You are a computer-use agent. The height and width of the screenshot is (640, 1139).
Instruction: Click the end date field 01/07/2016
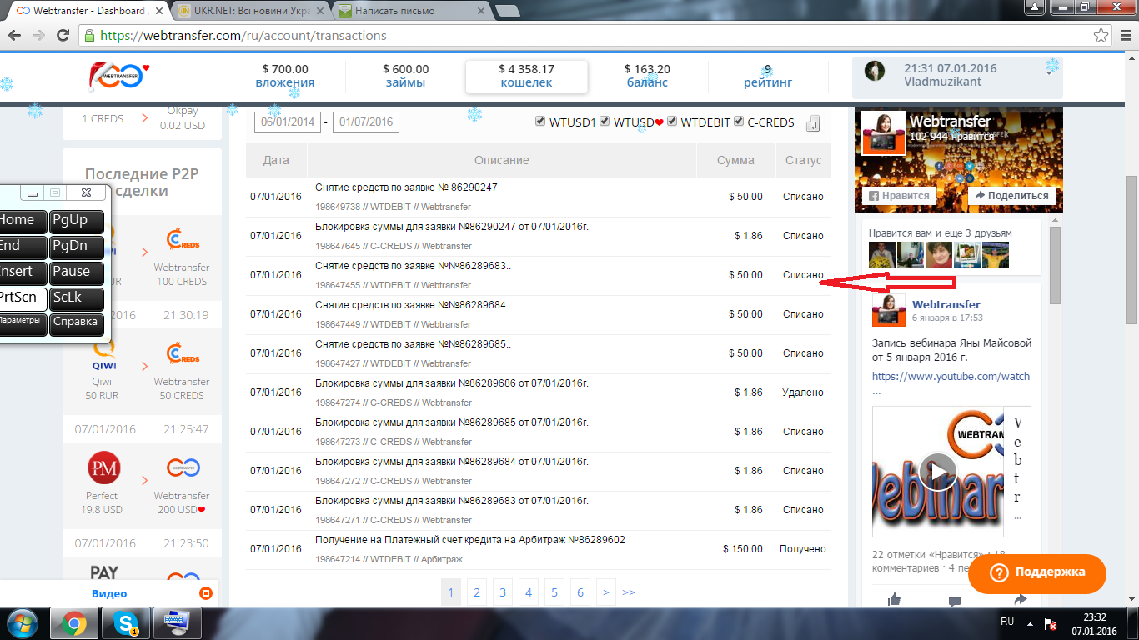365,122
